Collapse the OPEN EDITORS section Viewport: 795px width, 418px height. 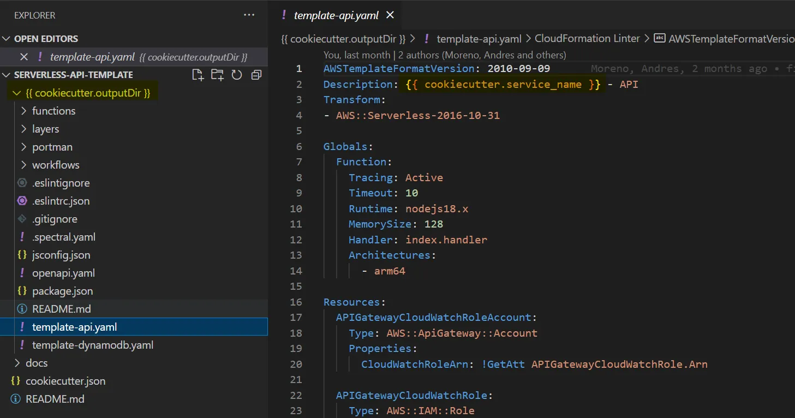pos(7,39)
